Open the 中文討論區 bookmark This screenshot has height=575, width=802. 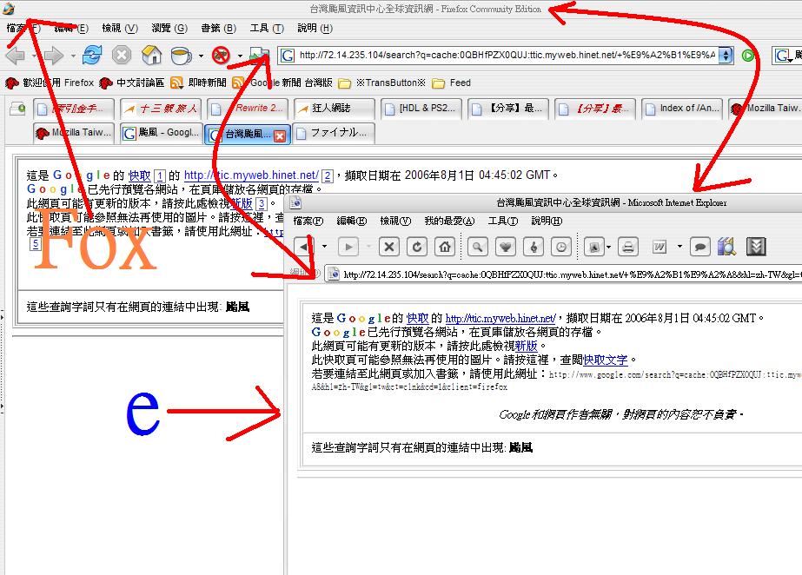[132, 83]
